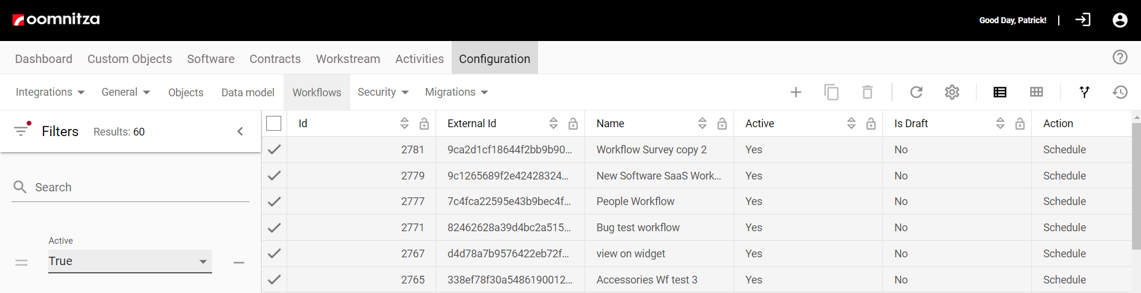Image resolution: width=1141 pixels, height=293 pixels.
Task: Sort by Is Draft column arrows
Action: click(1000, 124)
